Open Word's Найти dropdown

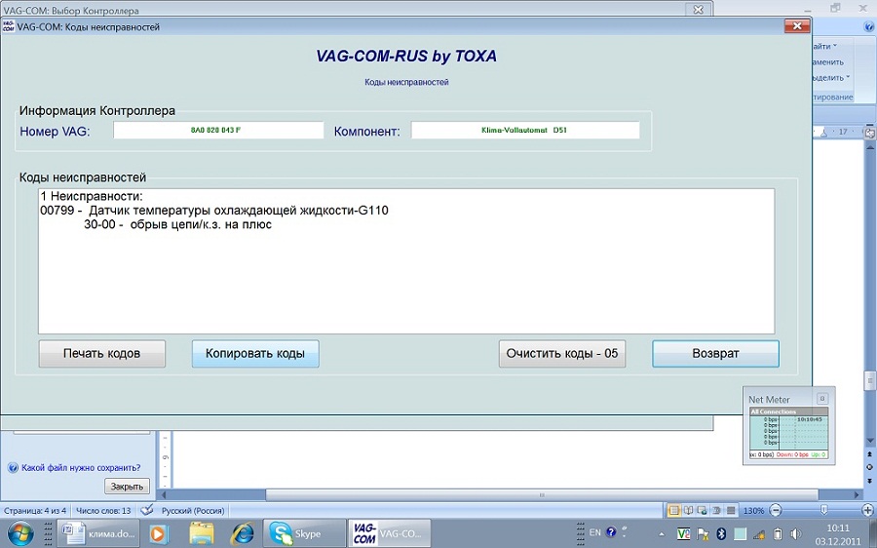coord(825,46)
